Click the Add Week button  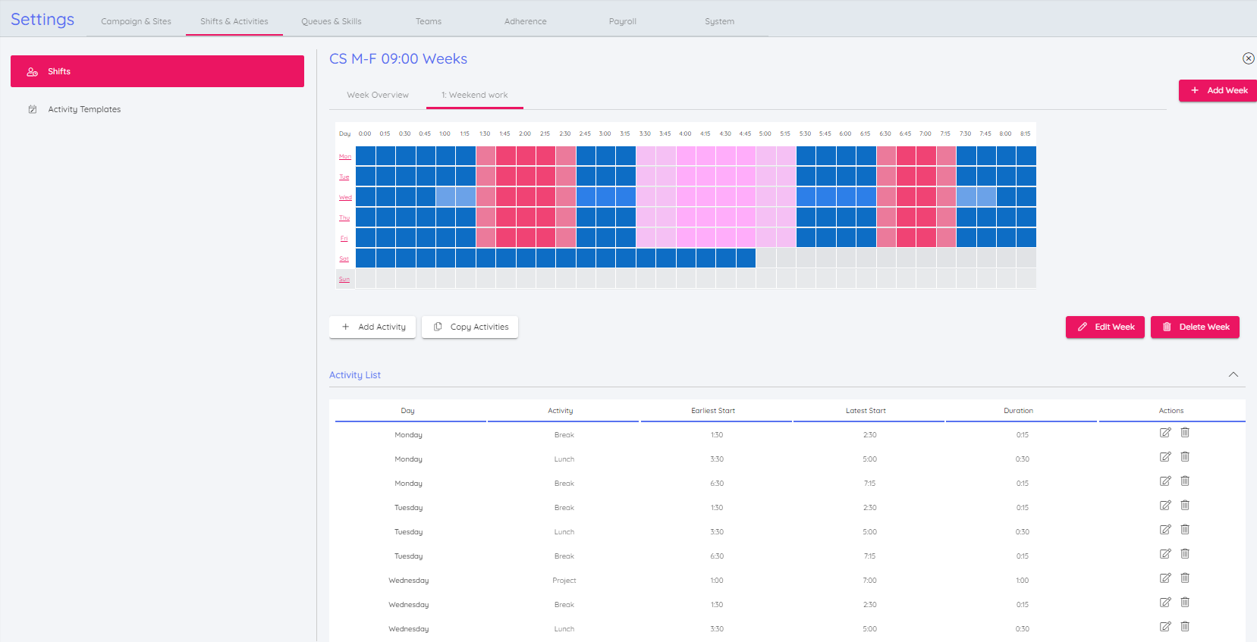(1218, 90)
